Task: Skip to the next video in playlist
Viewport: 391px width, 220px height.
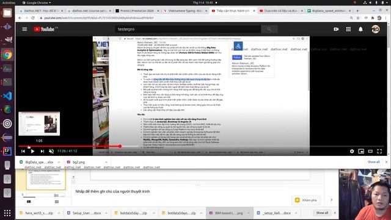Action: pyautogui.click(x=42, y=151)
